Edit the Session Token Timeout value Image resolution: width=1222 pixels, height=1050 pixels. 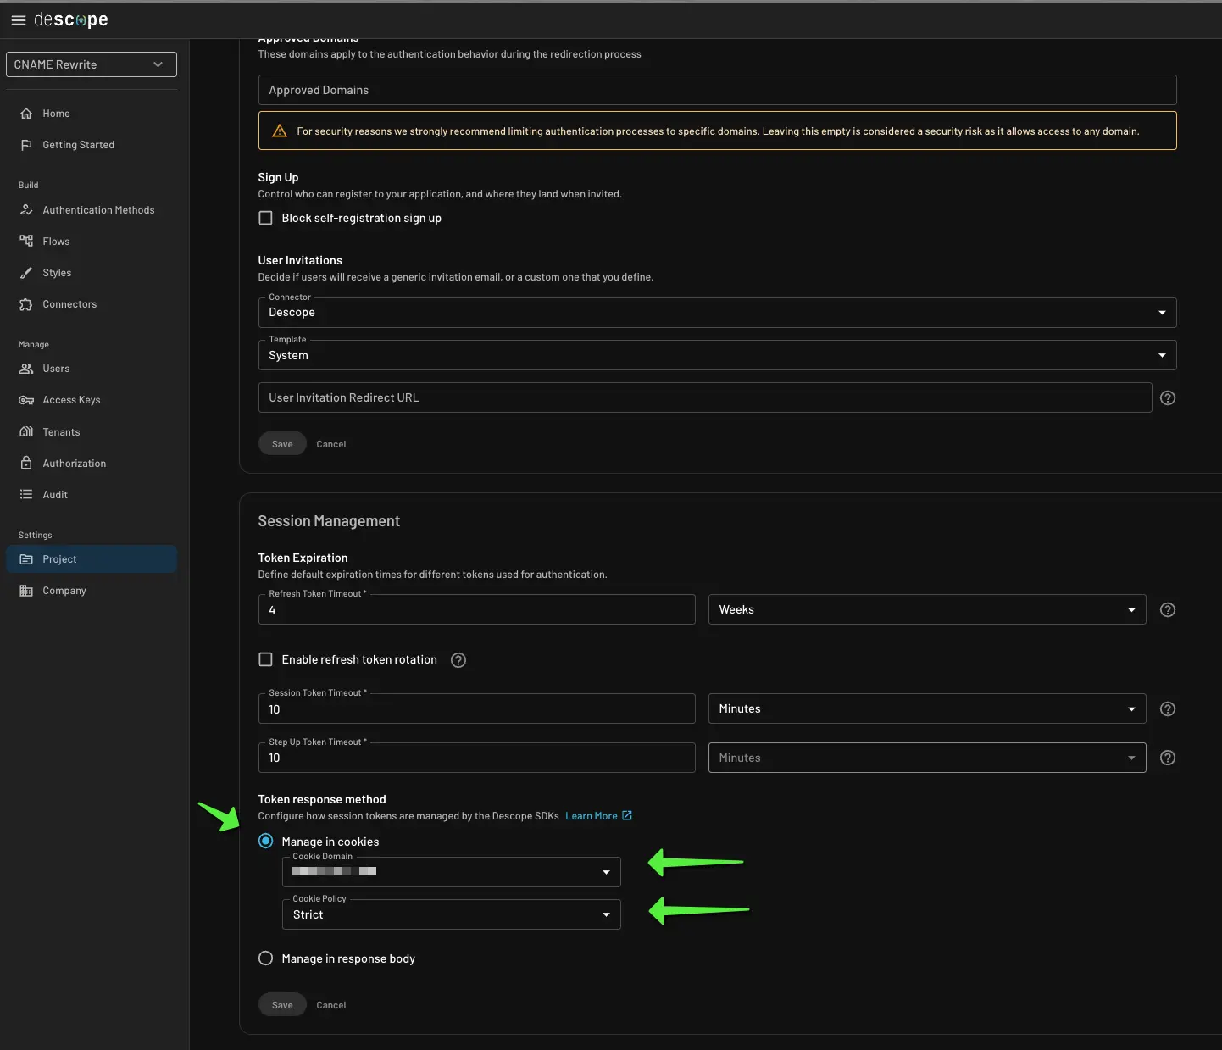click(476, 708)
